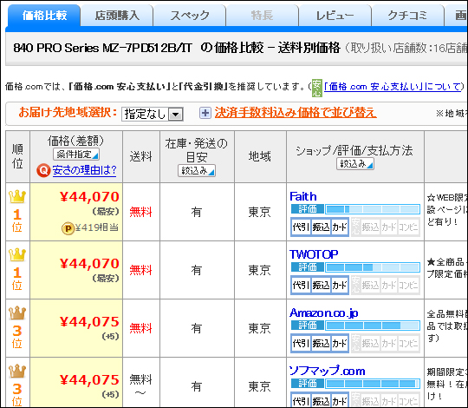
Task: Open the 指定なし delivery region dropdown
Action: pyautogui.click(x=153, y=115)
